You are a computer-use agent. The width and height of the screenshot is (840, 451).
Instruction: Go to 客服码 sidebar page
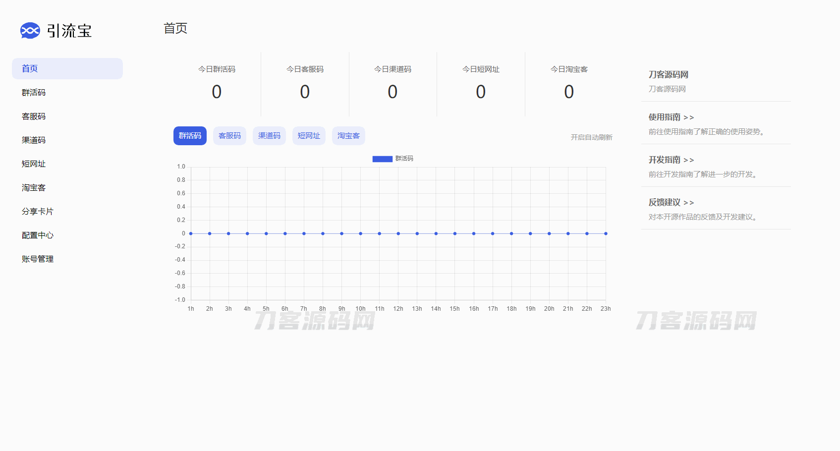[34, 116]
